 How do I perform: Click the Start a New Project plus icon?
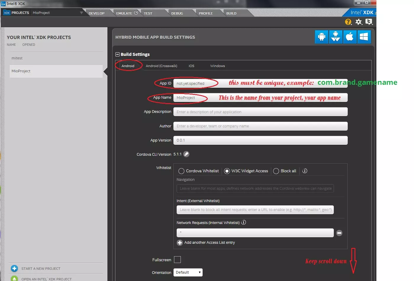click(14, 269)
